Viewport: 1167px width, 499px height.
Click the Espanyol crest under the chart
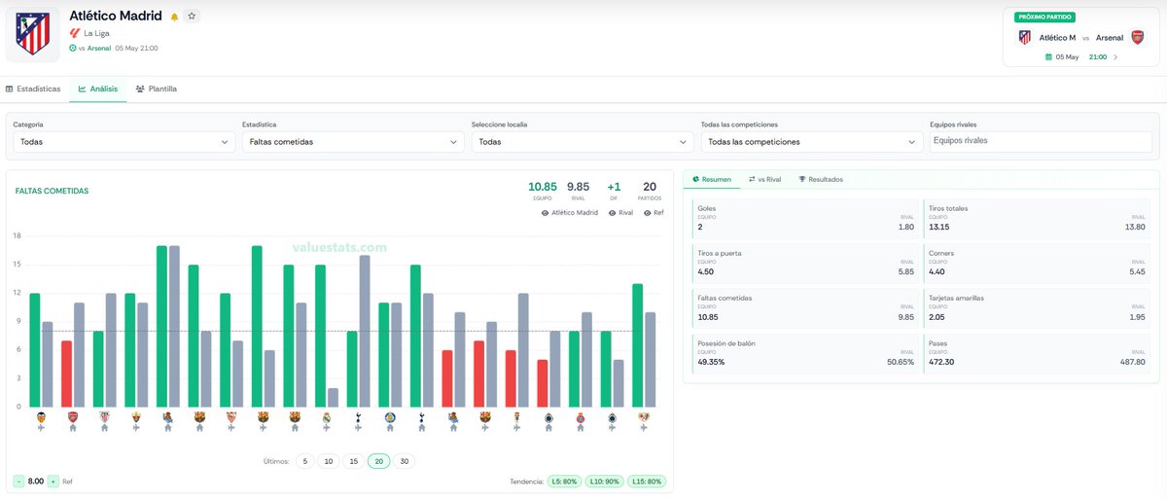click(x=581, y=417)
